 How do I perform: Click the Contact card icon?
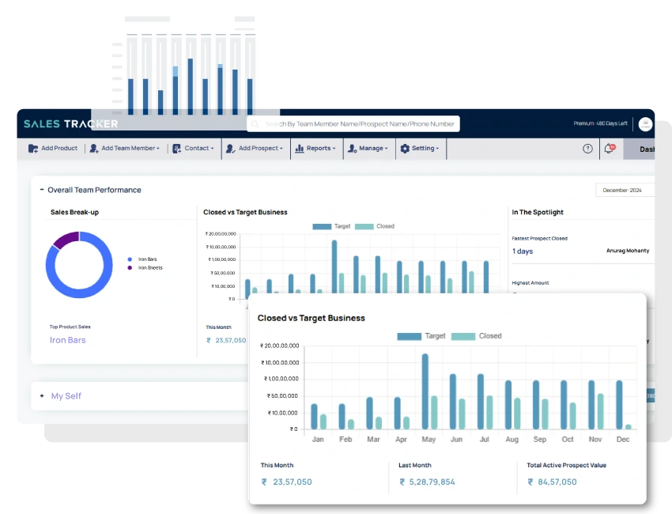tap(177, 149)
